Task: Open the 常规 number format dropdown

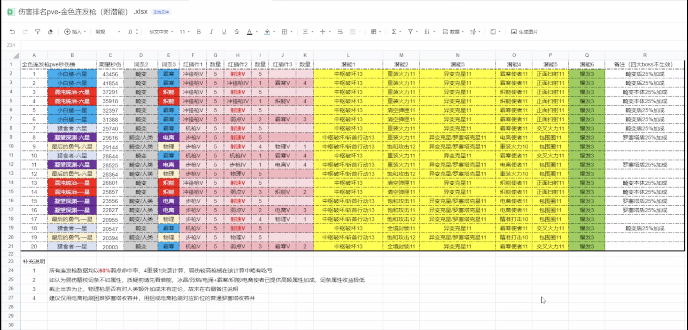Action: [107, 32]
